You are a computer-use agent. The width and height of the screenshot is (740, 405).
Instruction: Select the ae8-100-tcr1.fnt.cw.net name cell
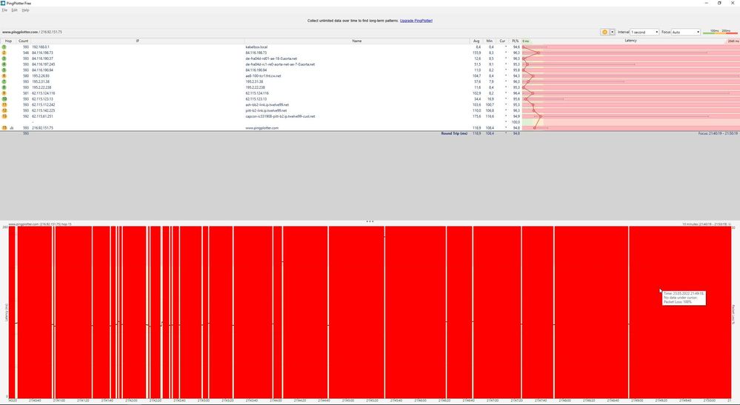point(263,76)
